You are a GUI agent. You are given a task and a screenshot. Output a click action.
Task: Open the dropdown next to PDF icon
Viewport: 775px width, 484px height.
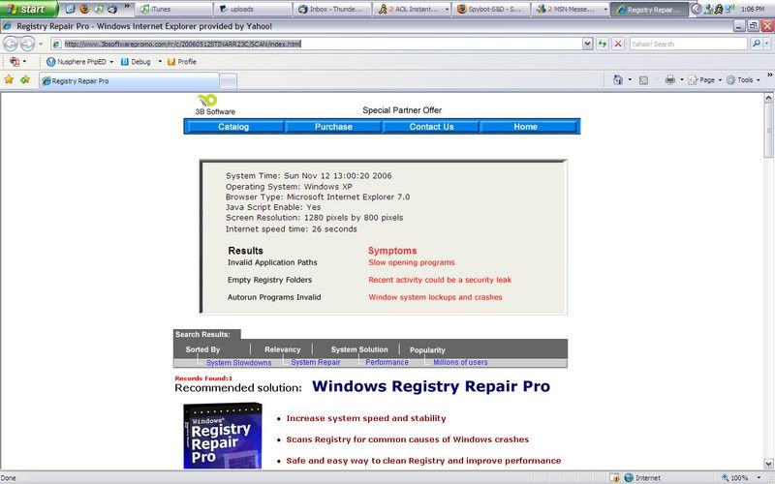pyautogui.click(x=25, y=62)
